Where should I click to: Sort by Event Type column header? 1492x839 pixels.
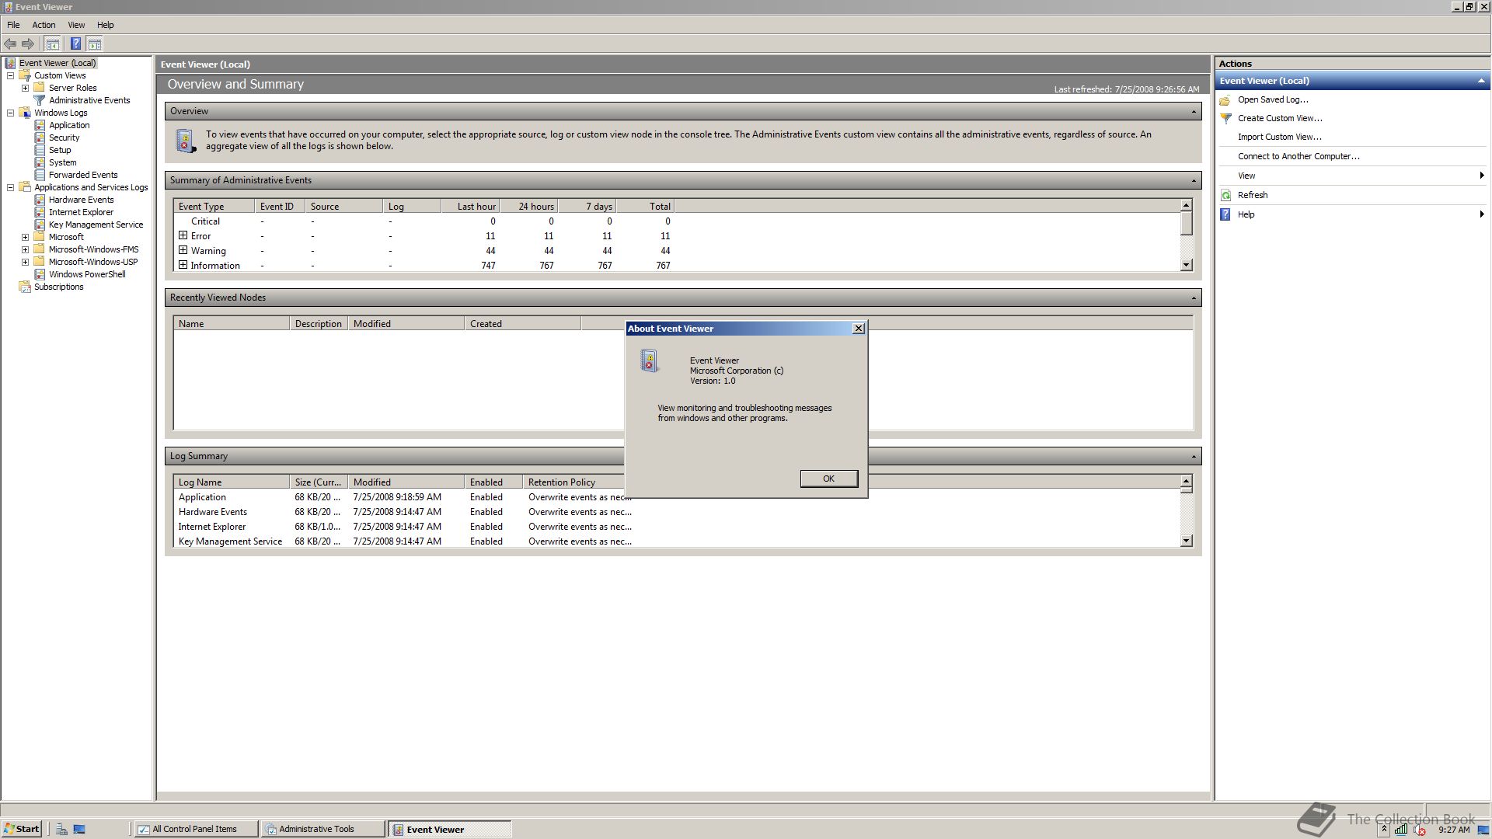pyautogui.click(x=214, y=207)
